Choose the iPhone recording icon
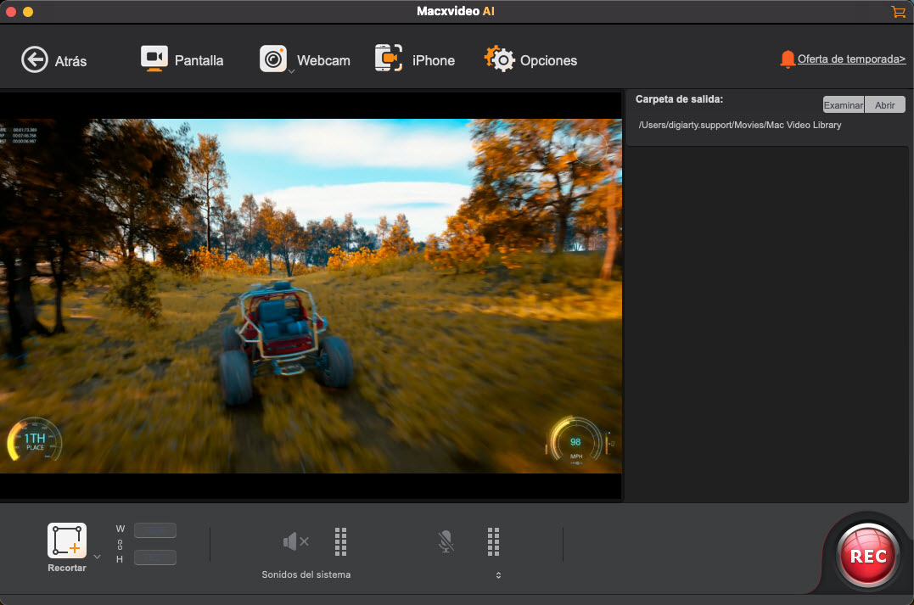Viewport: 914px width, 605px height. click(388, 59)
